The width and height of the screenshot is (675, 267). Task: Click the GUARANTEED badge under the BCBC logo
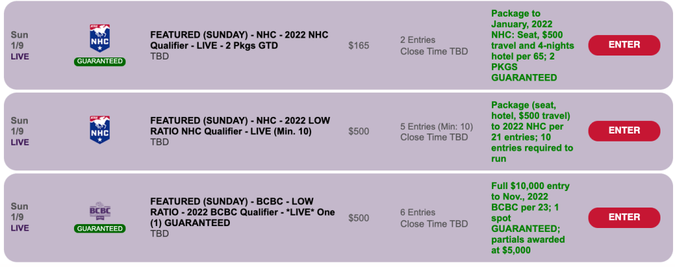[99, 229]
